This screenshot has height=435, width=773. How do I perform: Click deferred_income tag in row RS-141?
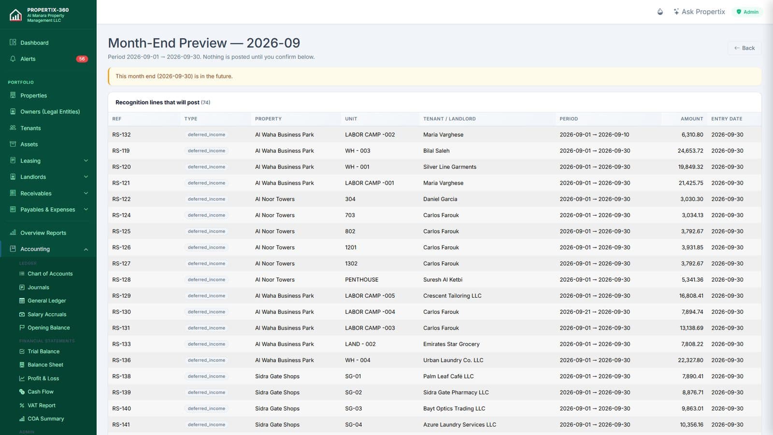(206, 425)
